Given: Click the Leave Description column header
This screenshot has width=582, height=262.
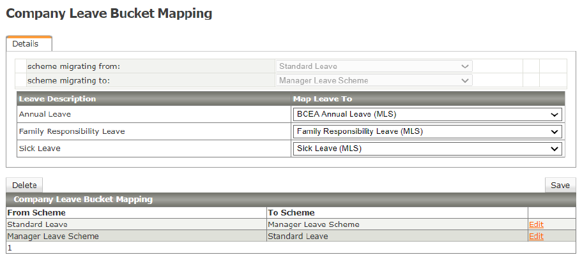Looking at the screenshot, I should pos(57,99).
